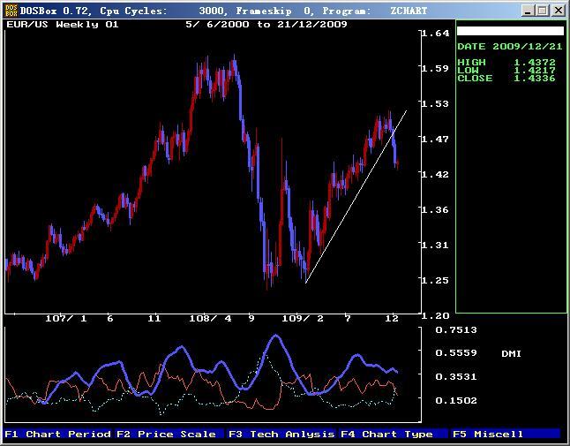
Task: Close the DOSBox window
Action: [x=558, y=11]
